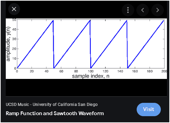Open the sawtooth waveform plot image
The height and width of the screenshot is (123, 170).
(86, 49)
